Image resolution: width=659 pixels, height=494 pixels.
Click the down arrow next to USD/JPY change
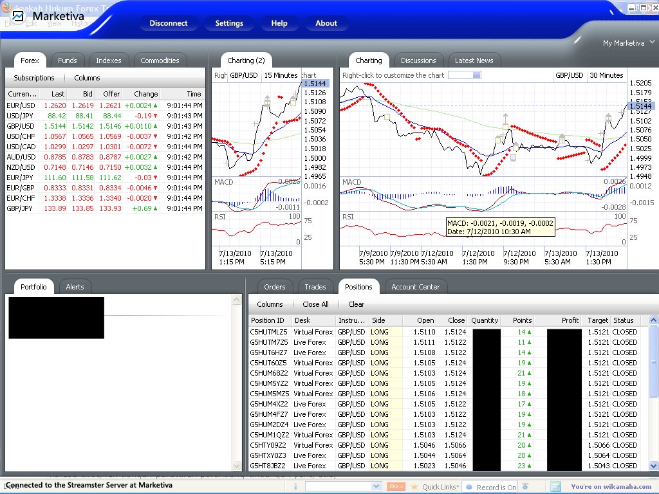[156, 116]
